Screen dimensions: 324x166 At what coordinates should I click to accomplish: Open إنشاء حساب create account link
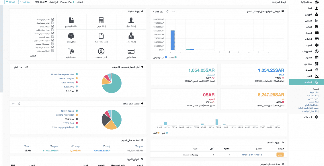click(314, 102)
